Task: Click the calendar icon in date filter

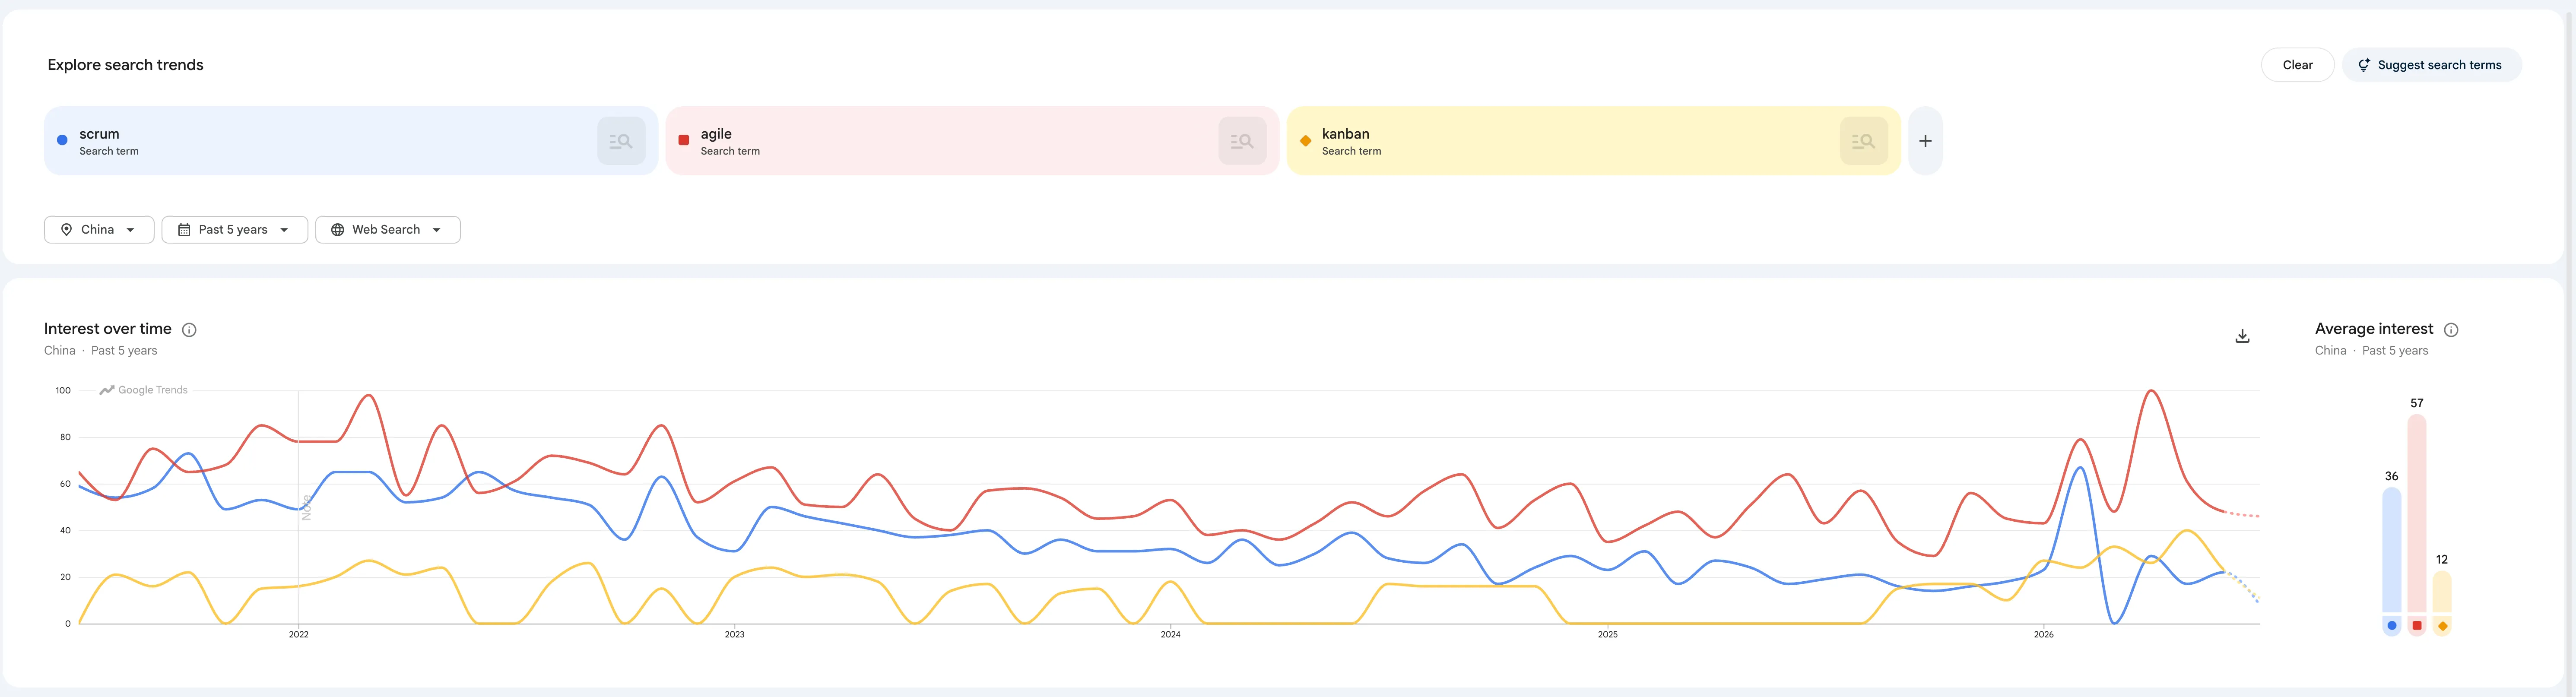Action: [x=184, y=230]
